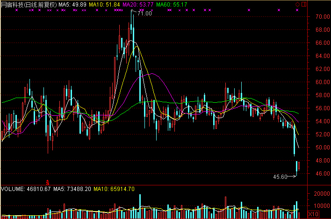This screenshot has height=219, width=331.
Task: Click the rightmost purple x marker
Action: coord(297,10)
